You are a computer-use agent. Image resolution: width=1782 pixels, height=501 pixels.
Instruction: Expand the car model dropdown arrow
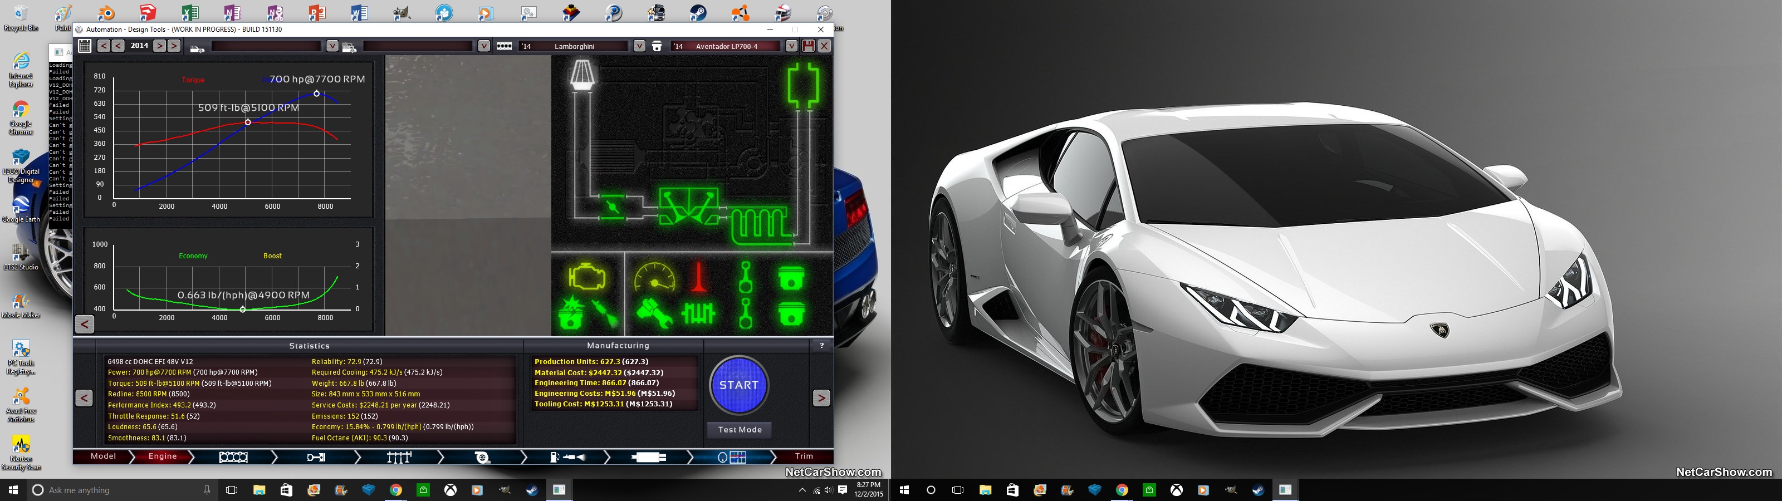pyautogui.click(x=332, y=46)
